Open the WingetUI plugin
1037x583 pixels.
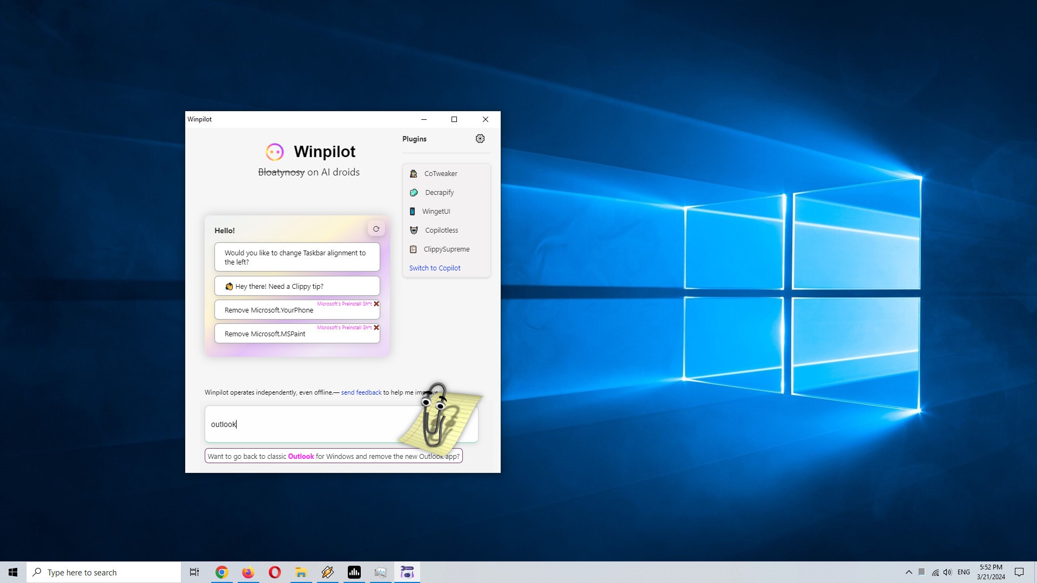click(435, 212)
